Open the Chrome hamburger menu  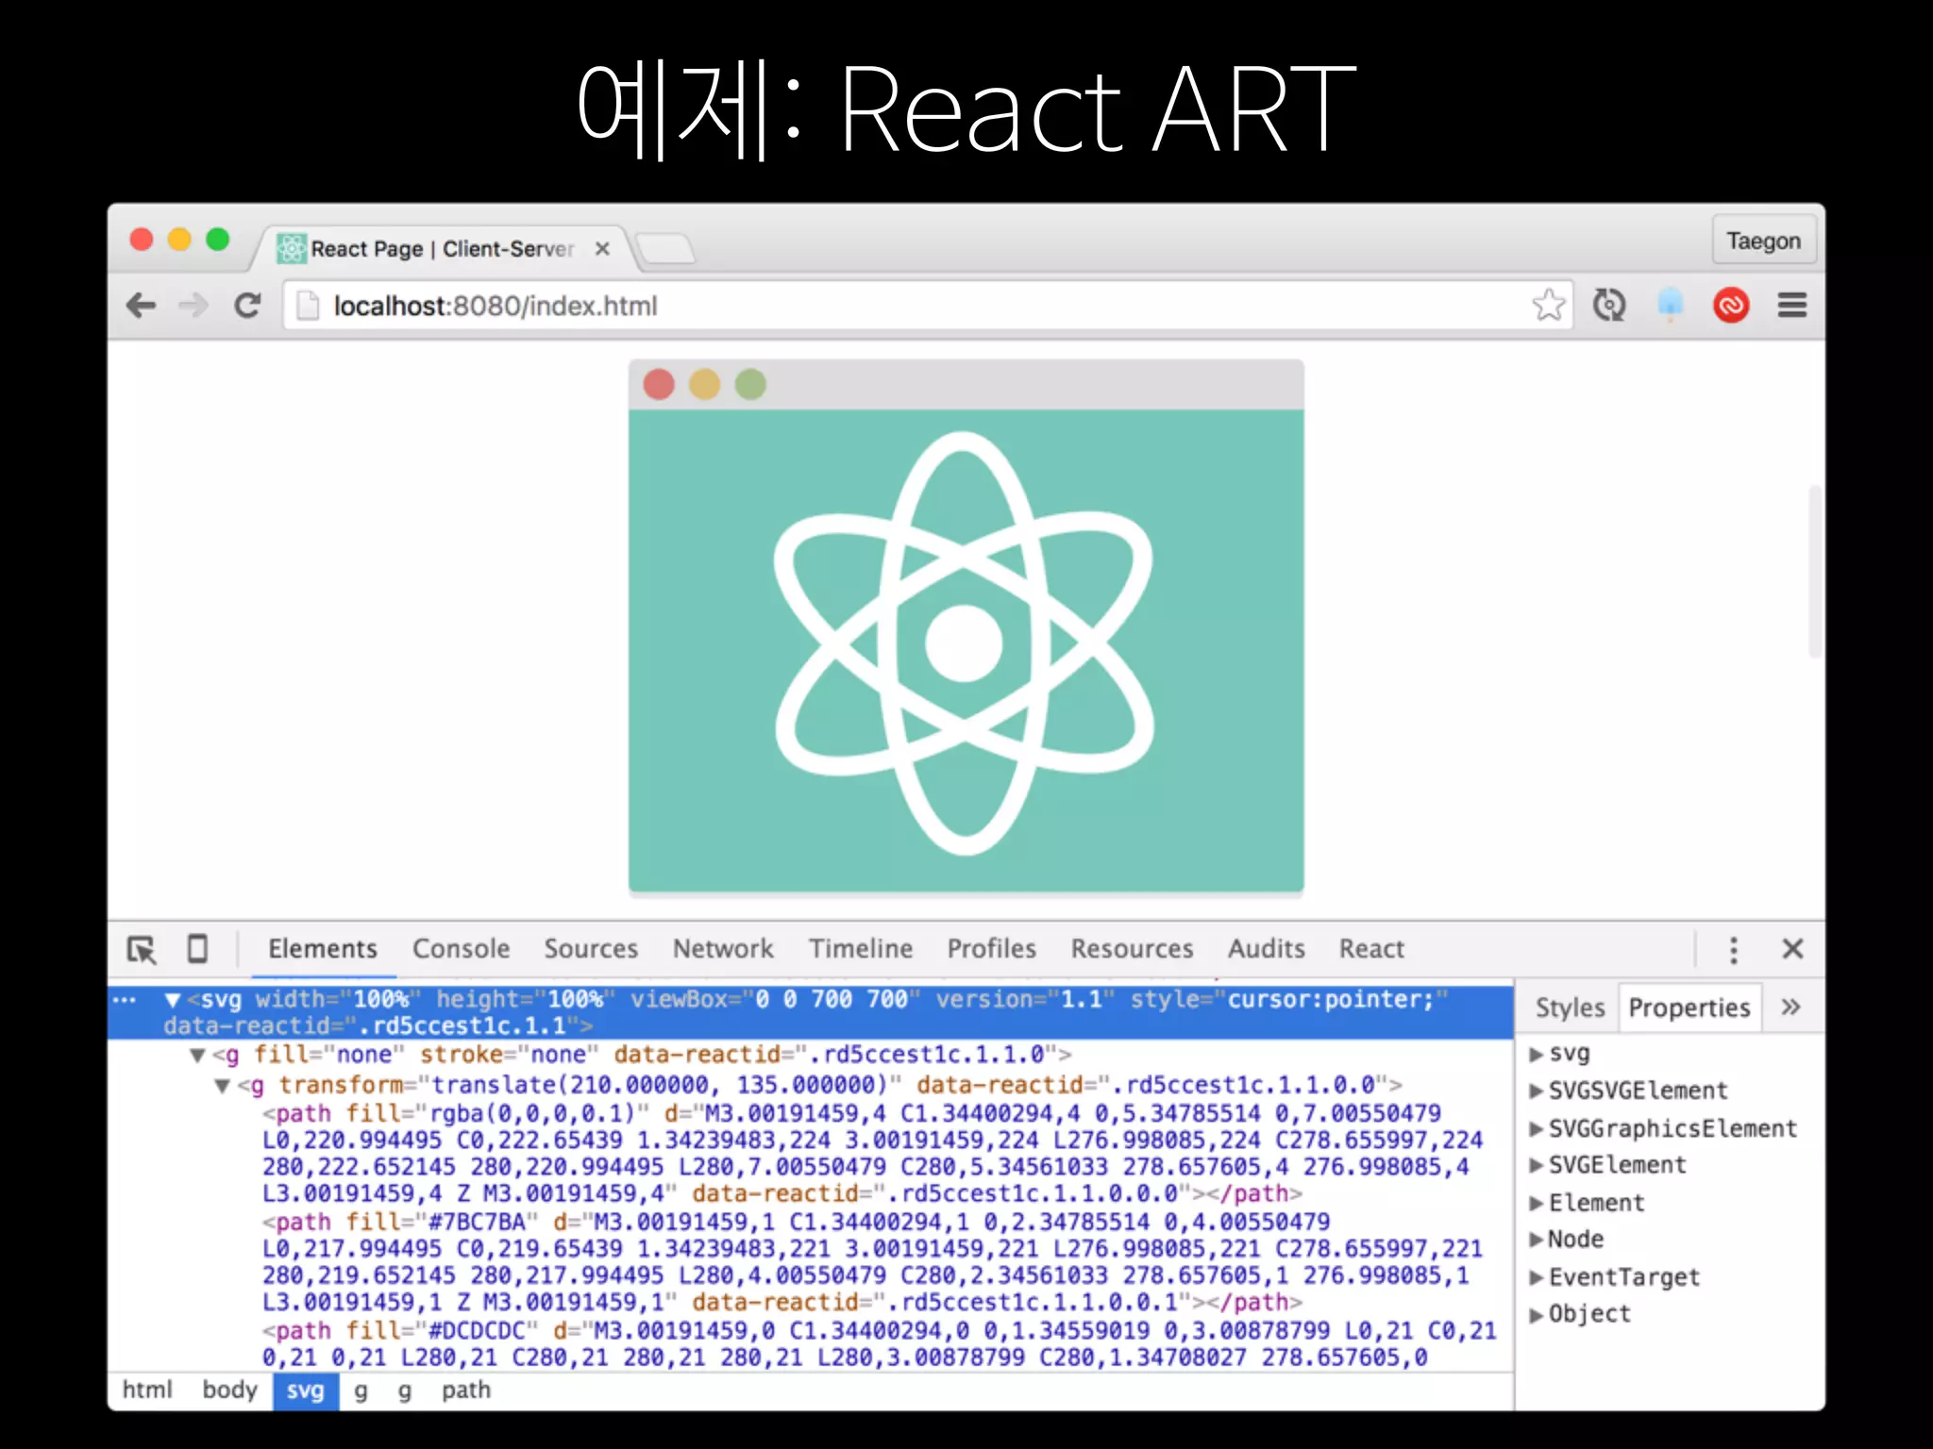pos(1792,306)
